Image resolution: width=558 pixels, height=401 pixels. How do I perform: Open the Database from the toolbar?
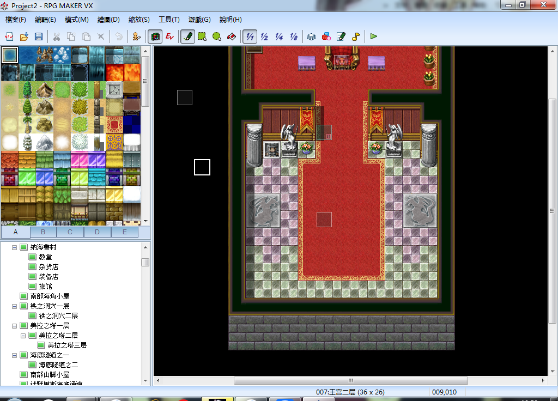(311, 37)
